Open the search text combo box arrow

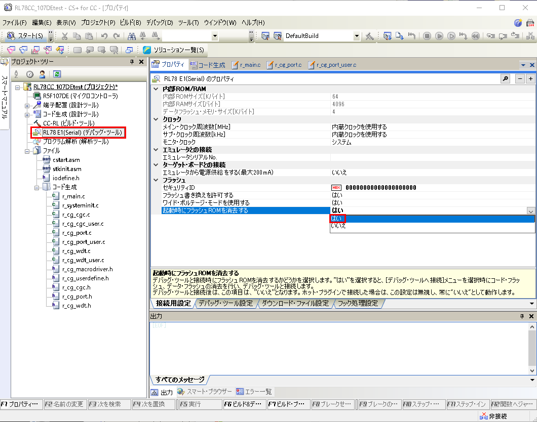215,36
